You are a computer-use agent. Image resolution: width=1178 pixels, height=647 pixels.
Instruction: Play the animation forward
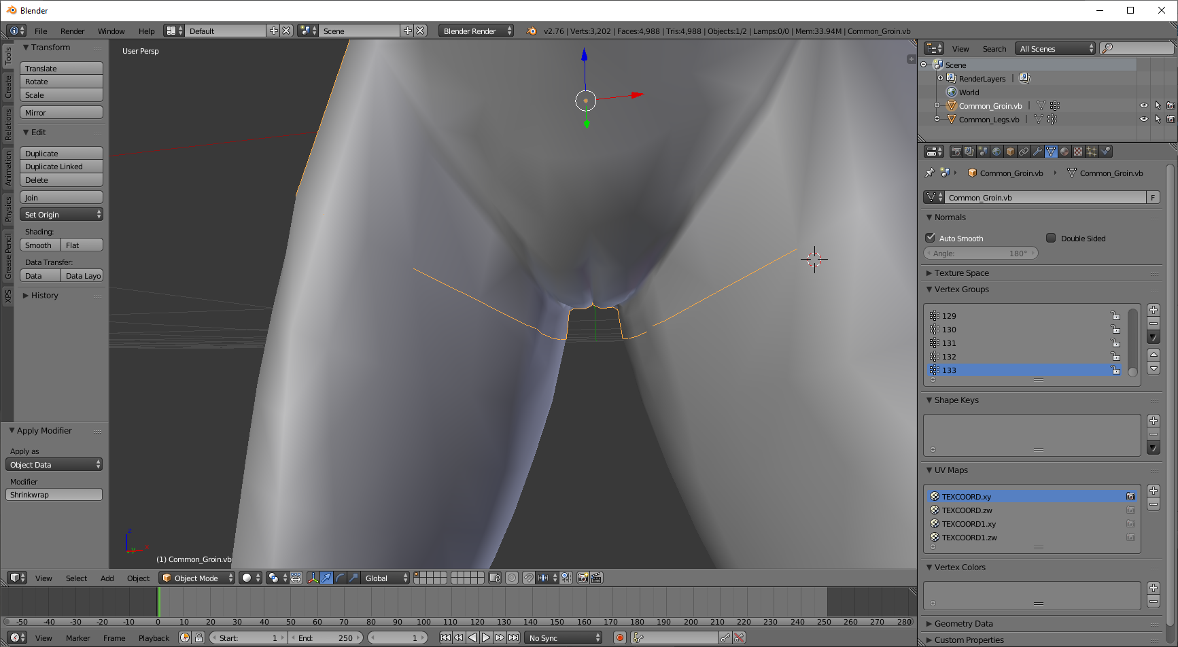coord(486,637)
